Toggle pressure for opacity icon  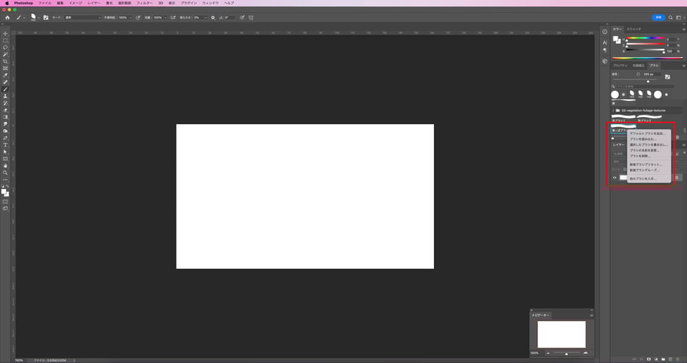point(138,17)
